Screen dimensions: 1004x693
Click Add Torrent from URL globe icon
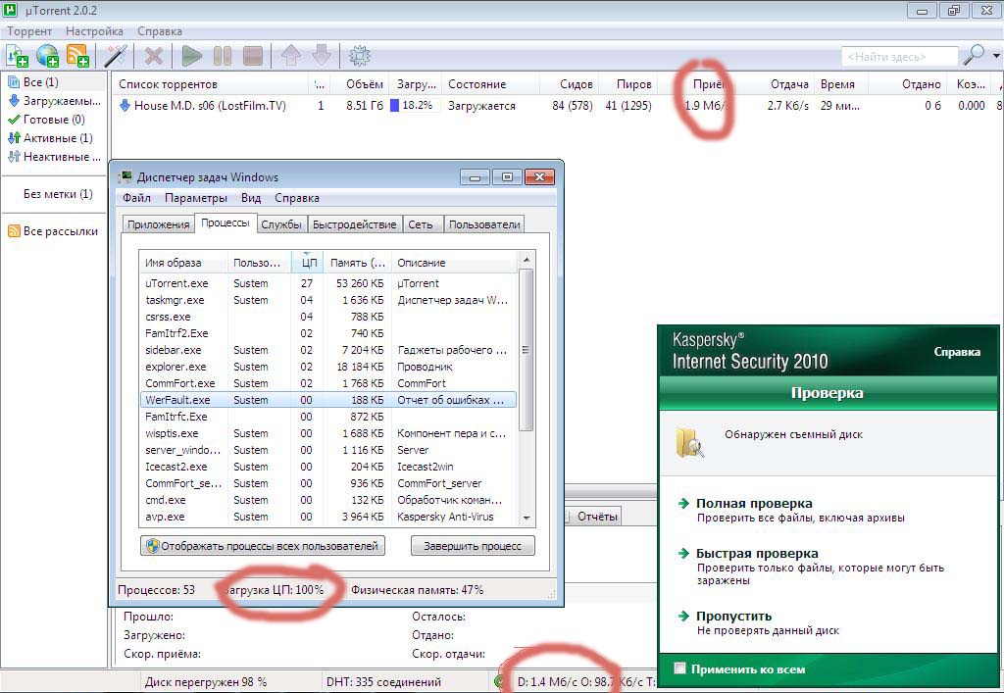(47, 55)
